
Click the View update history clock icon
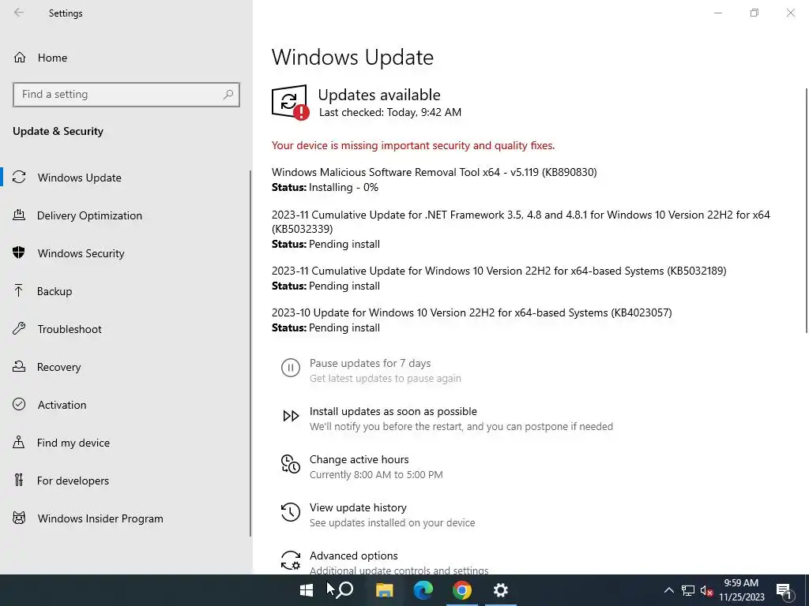point(291,511)
